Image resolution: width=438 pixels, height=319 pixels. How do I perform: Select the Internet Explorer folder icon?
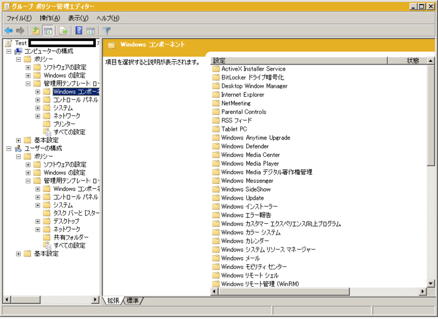tap(216, 95)
